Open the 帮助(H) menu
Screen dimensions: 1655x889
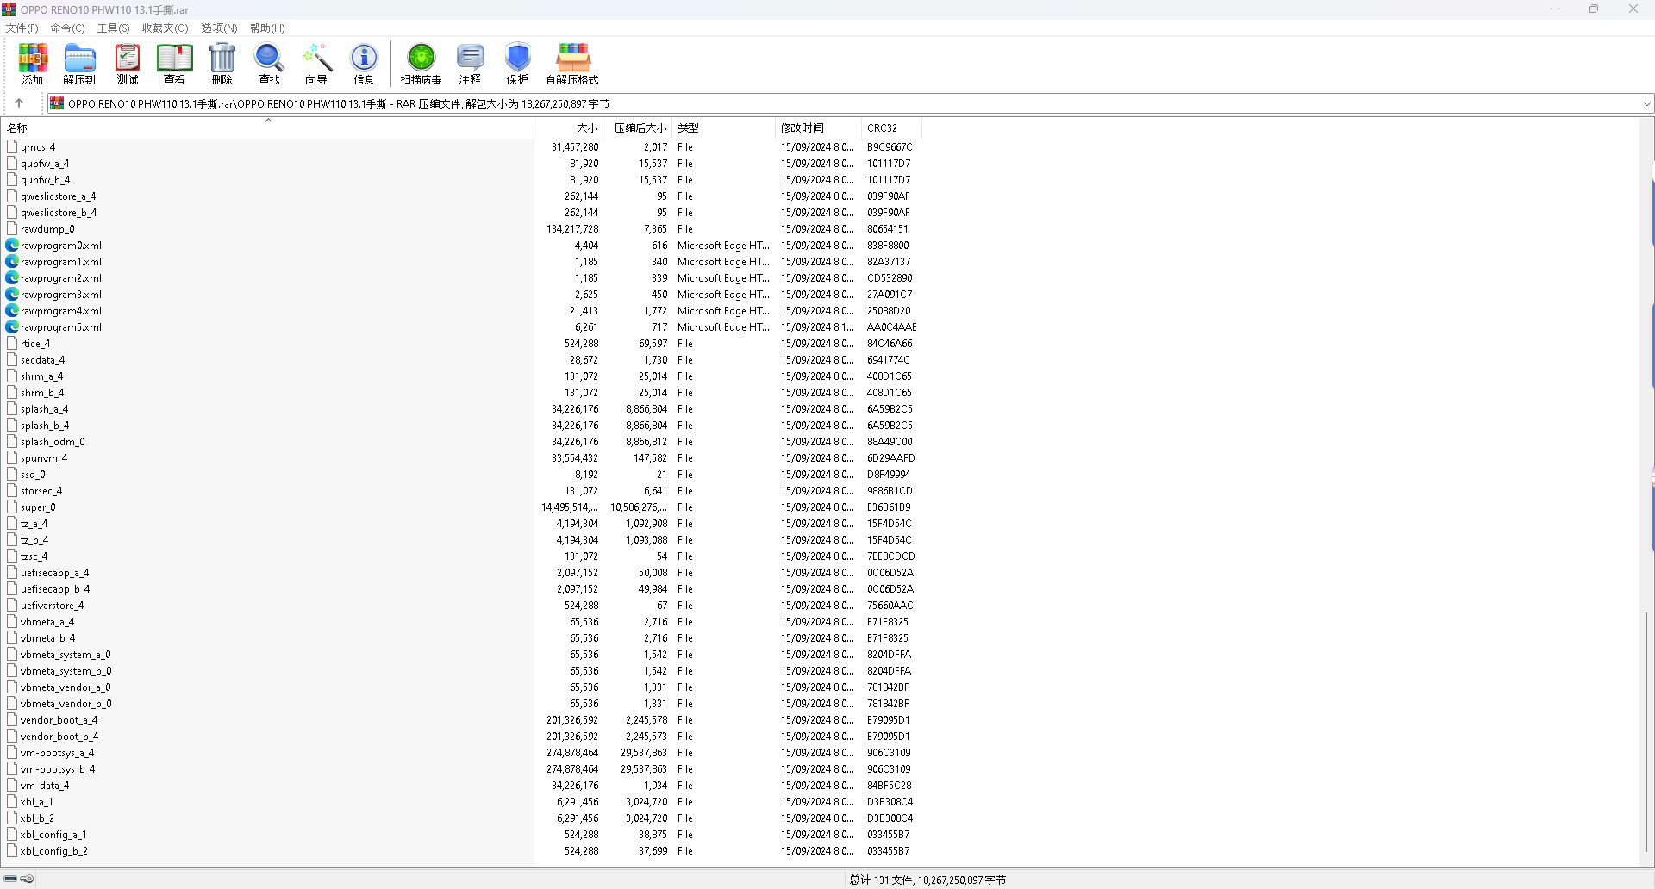point(267,28)
